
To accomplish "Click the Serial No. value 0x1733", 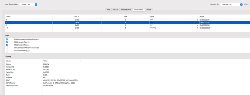I will (x=46, y=72).
